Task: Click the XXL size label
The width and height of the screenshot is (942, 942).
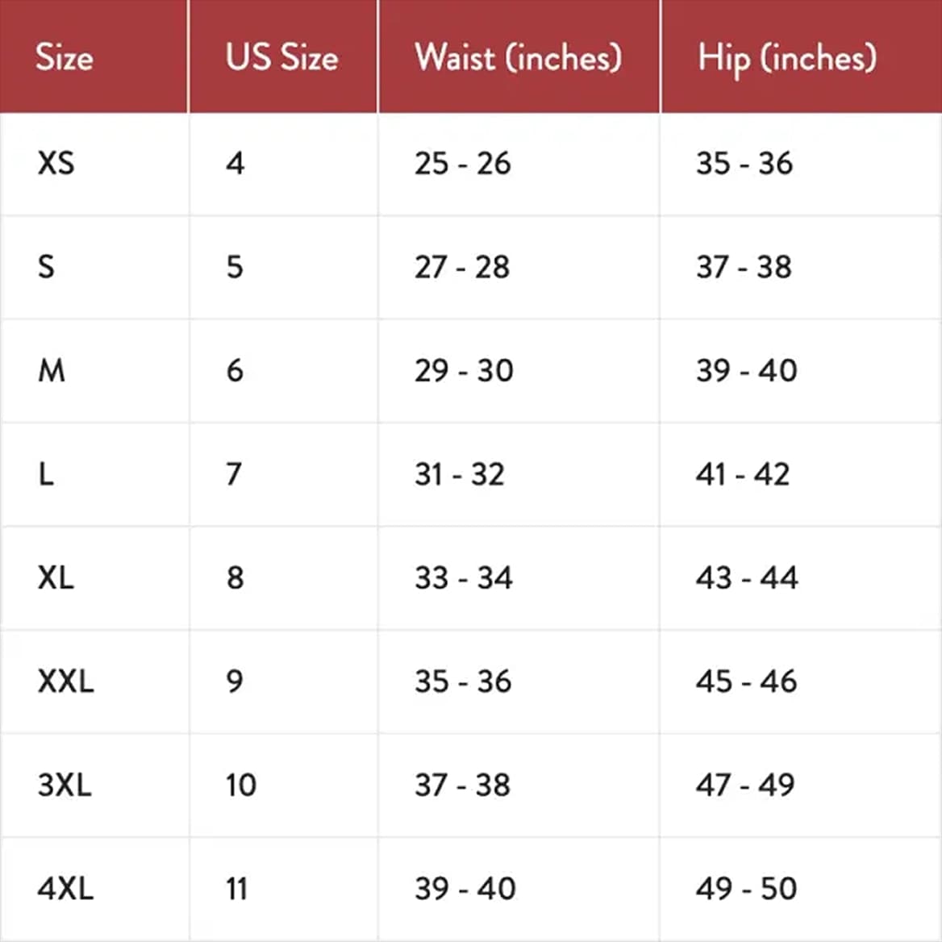Action: tap(65, 681)
